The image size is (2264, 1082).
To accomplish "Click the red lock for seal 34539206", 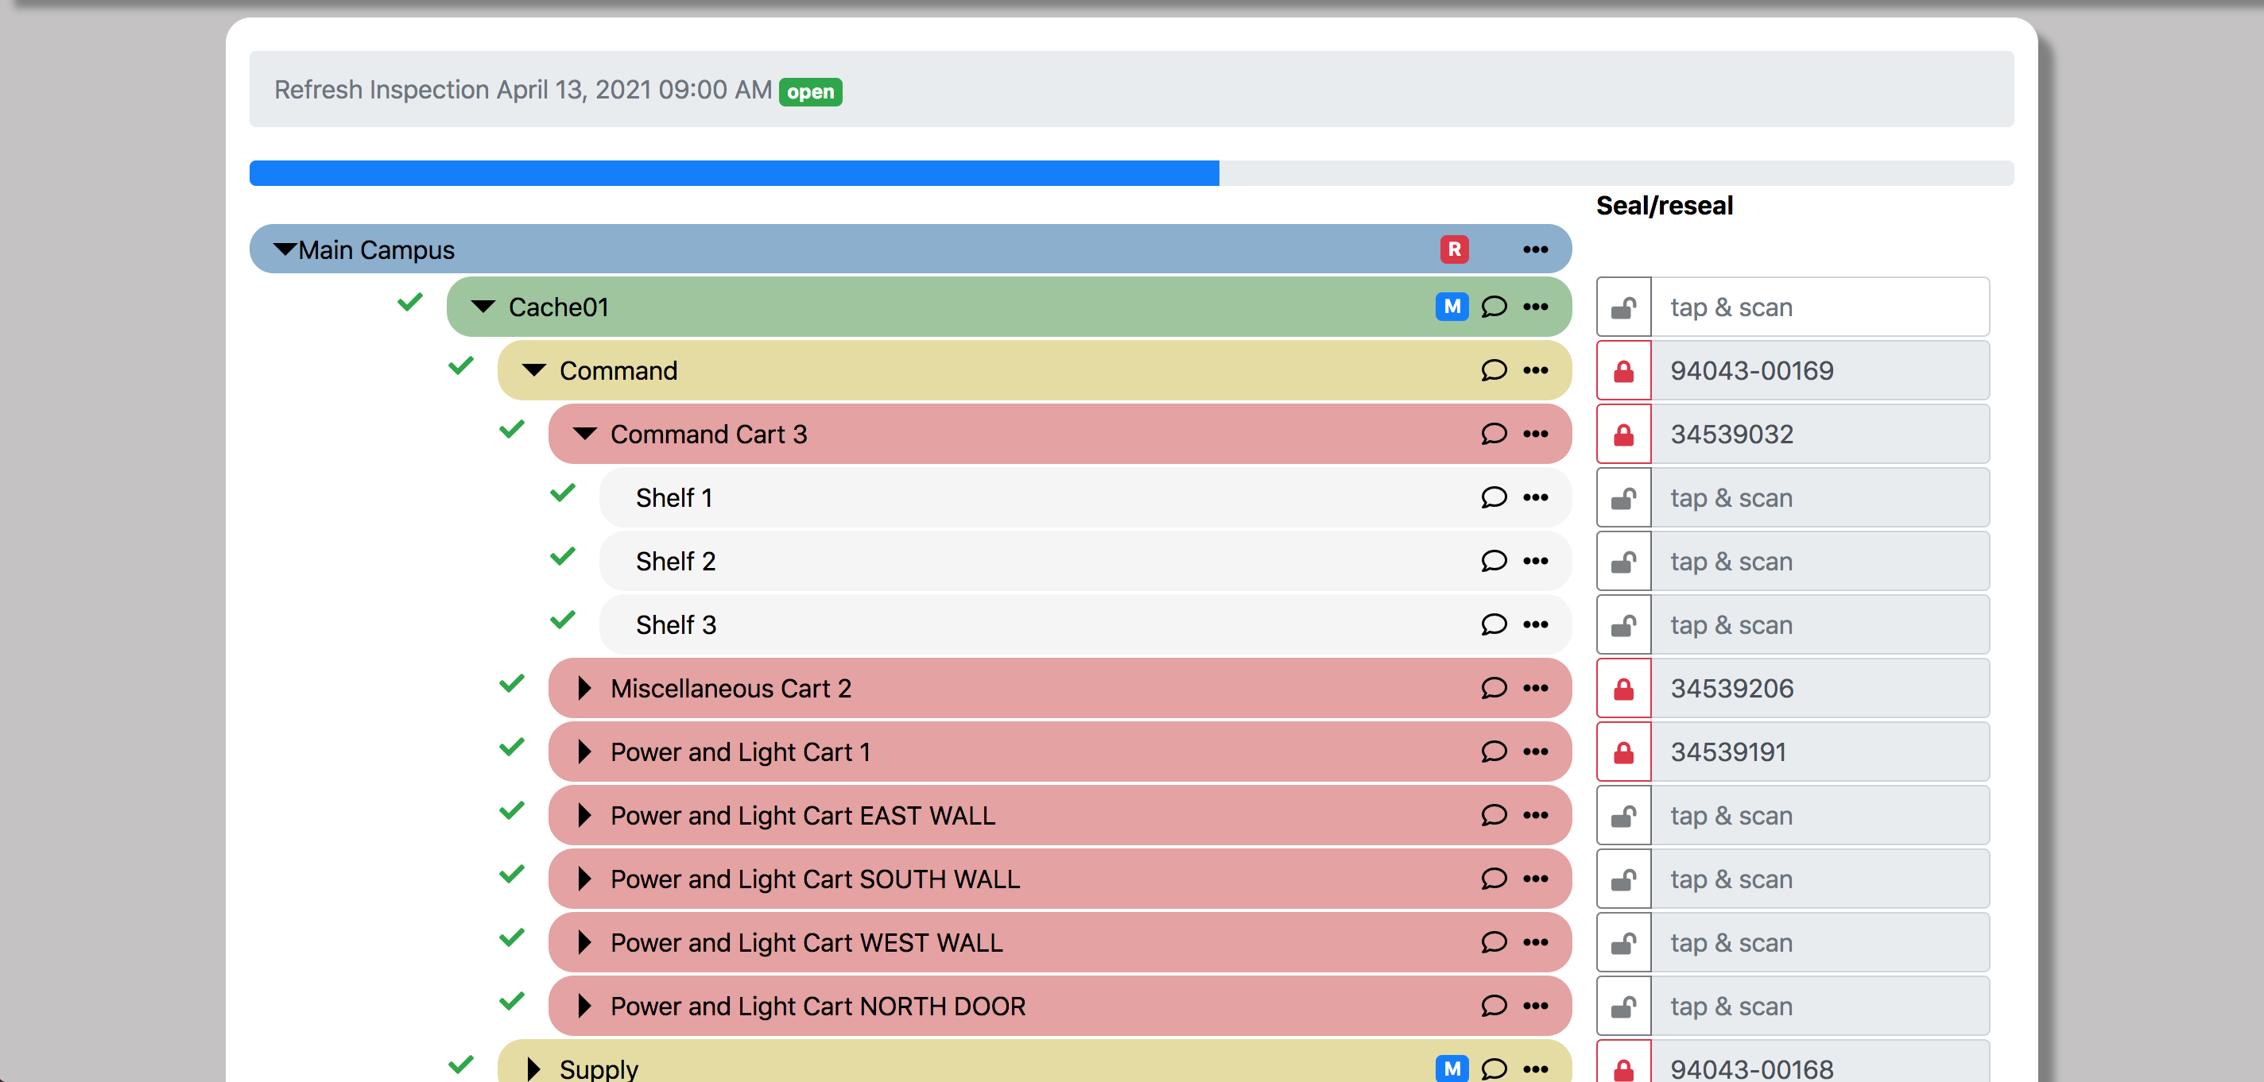I will (x=1623, y=688).
